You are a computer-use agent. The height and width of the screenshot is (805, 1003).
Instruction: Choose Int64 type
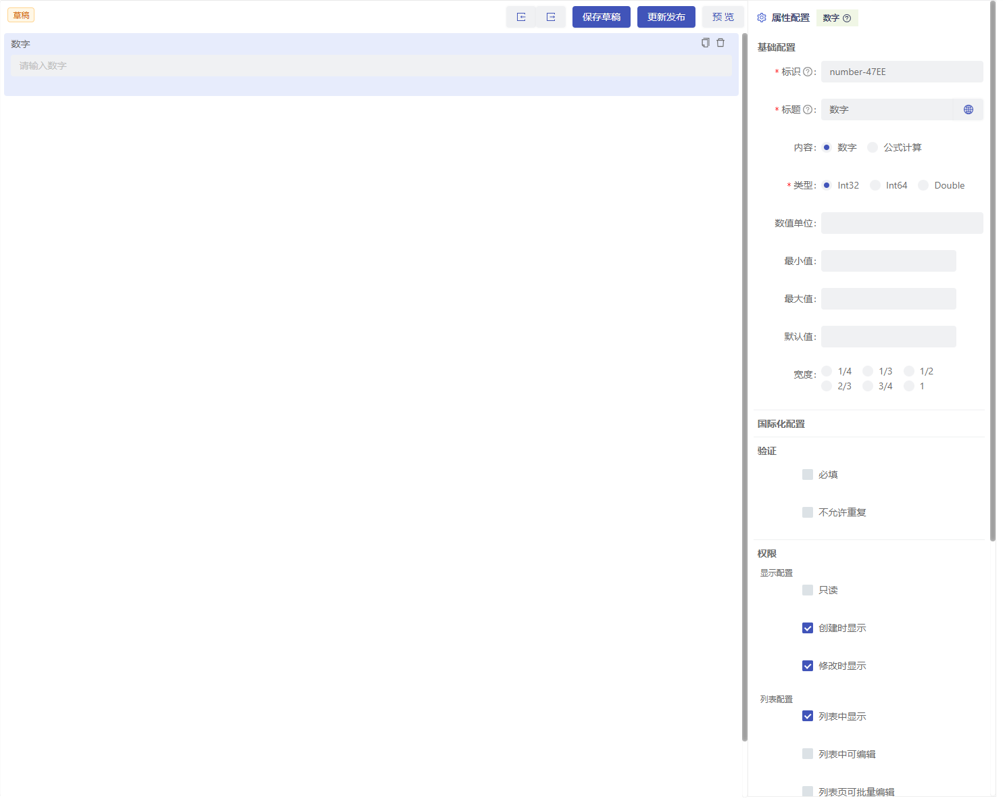(x=875, y=185)
